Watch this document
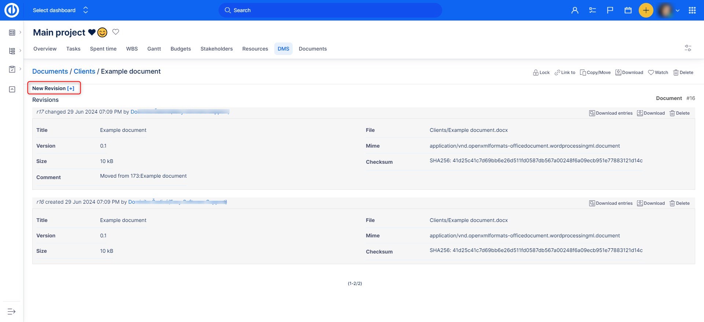This screenshot has height=322, width=704. tap(658, 73)
